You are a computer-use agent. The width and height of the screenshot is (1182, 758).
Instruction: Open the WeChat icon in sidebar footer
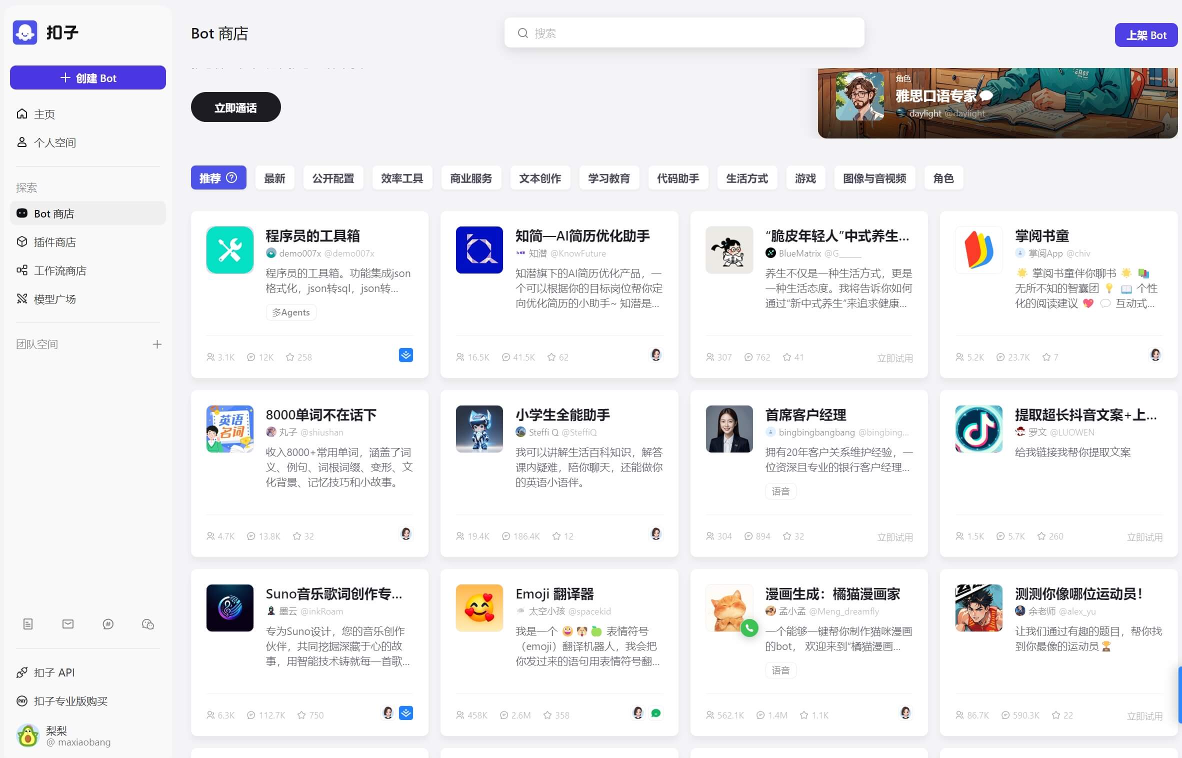coord(148,624)
